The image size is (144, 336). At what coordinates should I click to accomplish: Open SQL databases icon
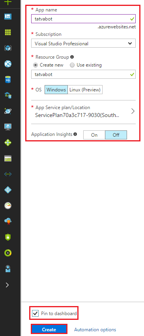click(8, 80)
